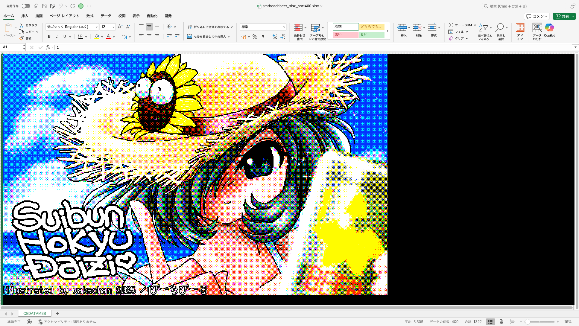Expand the formula bar
The width and height of the screenshot is (579, 326).
coord(575,47)
